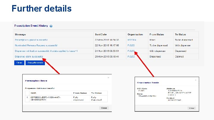Open the 'Dispense claim successful' message link

(29, 57)
